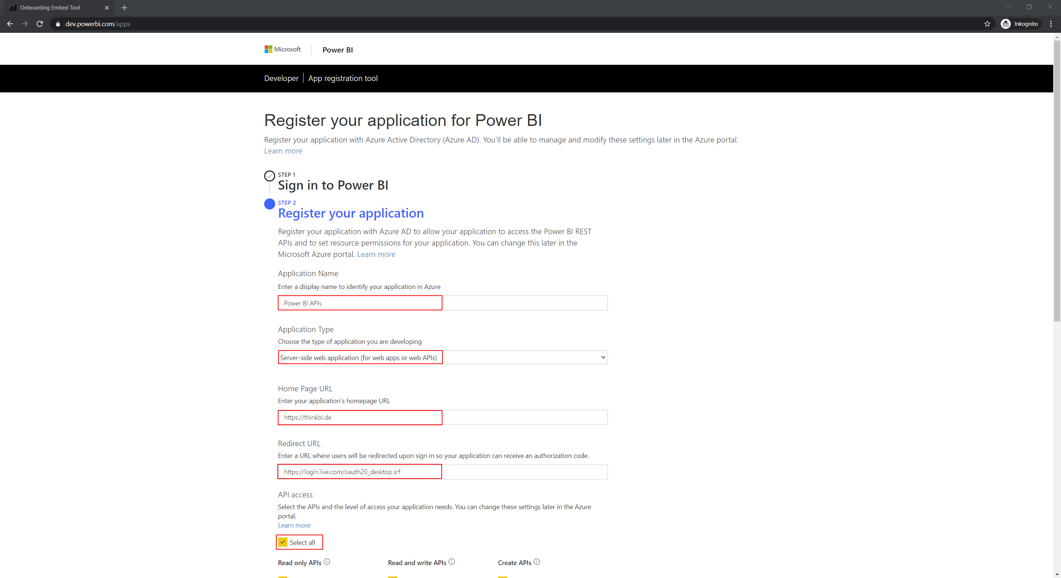This screenshot has height=578, width=1061.
Task: Click the Application Name input field
Action: [x=443, y=303]
